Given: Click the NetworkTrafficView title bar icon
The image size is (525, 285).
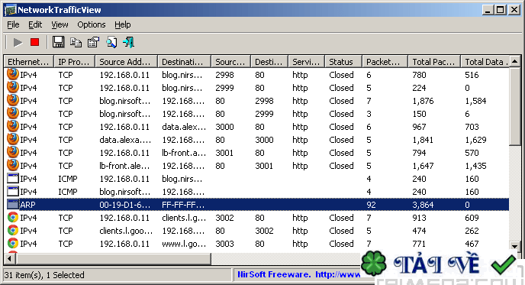Looking at the screenshot, I should [11, 10].
